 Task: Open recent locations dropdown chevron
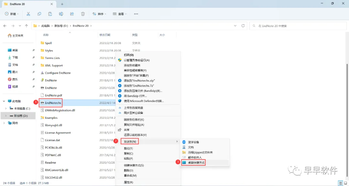click(20, 26)
